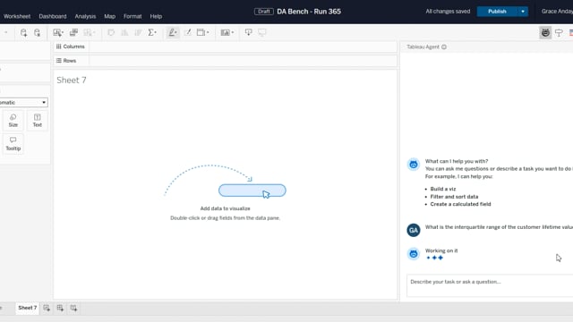
Task: Click the Publish button
Action: coord(497,12)
